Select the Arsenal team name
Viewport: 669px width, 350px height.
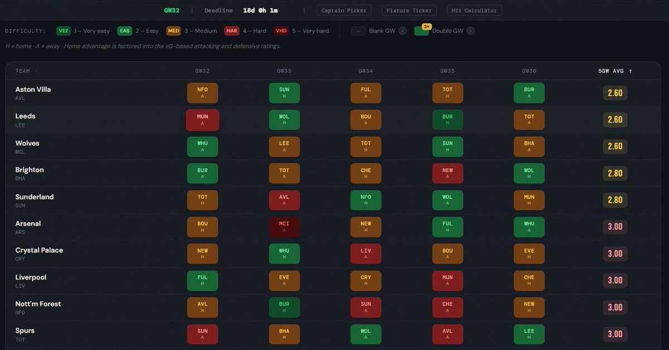(28, 224)
